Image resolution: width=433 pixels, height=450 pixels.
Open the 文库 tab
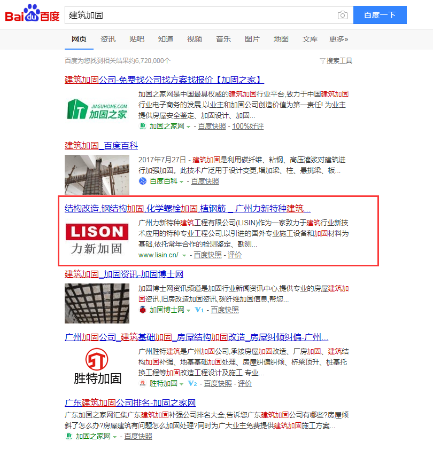(x=310, y=39)
